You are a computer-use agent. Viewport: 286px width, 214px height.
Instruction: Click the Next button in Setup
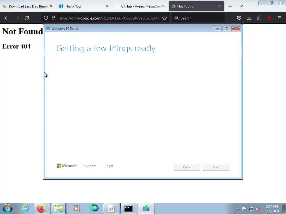click(x=216, y=167)
